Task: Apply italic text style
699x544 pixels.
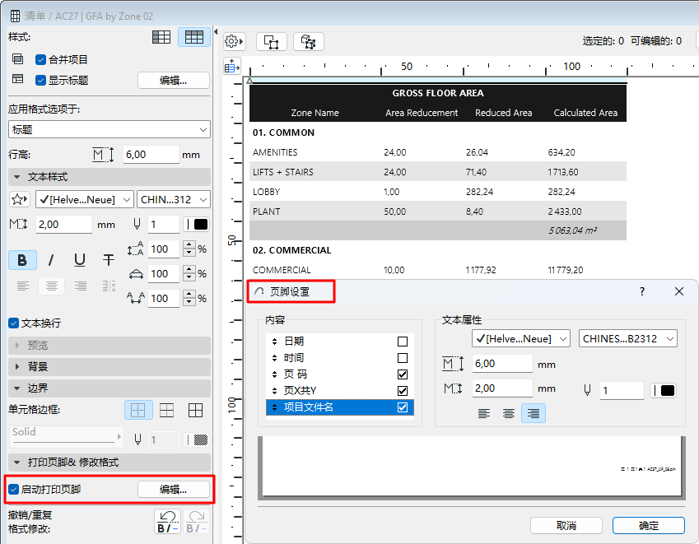Action: point(51,260)
